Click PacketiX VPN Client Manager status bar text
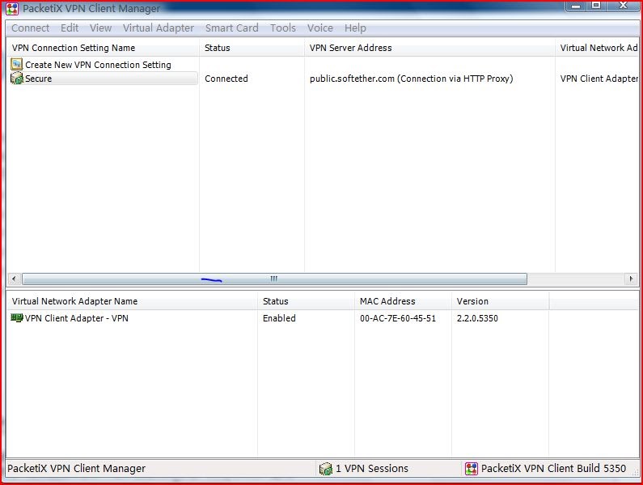643x485 pixels. (x=76, y=469)
